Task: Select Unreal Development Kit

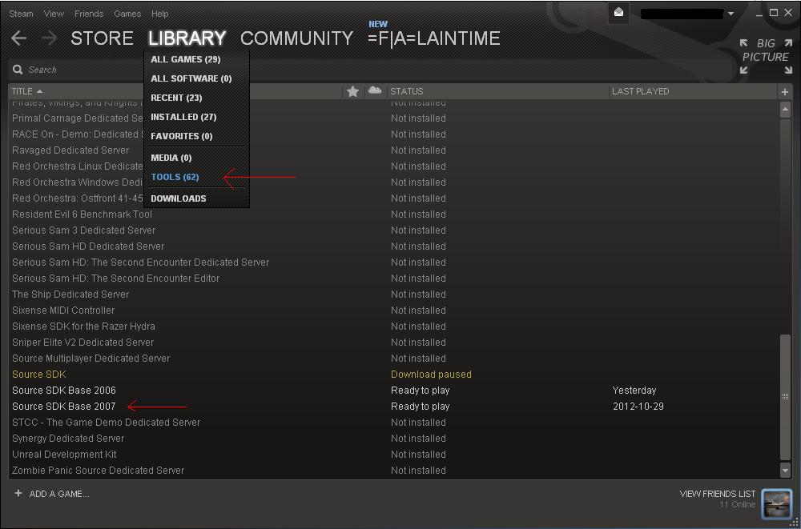Action: (x=64, y=455)
